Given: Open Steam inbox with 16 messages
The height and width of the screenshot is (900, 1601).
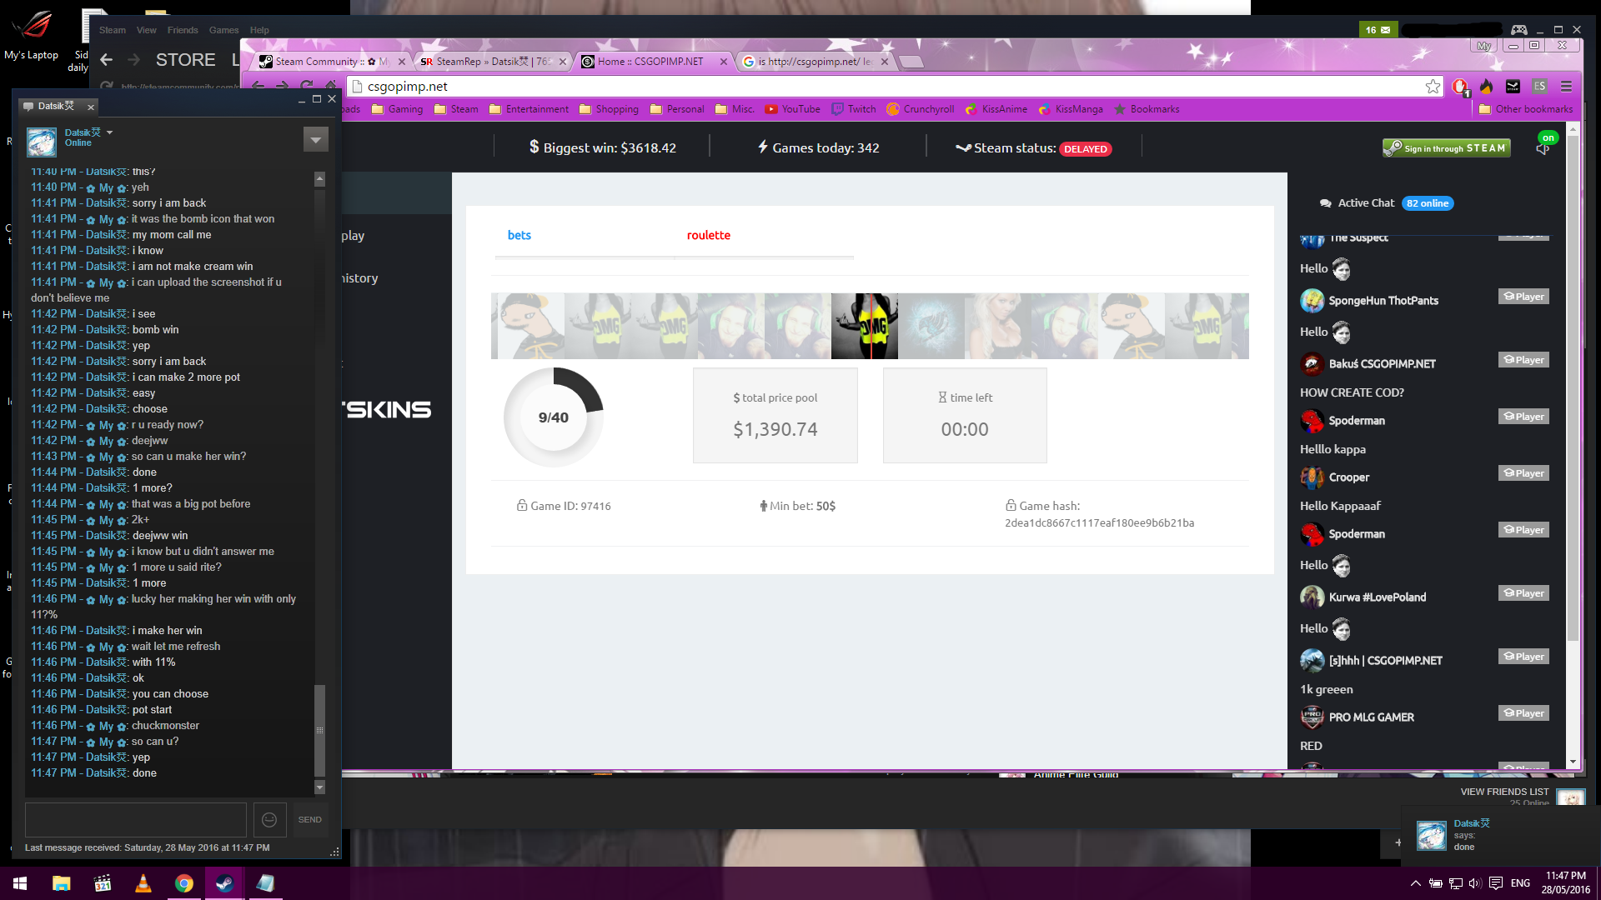Looking at the screenshot, I should [x=1378, y=30].
